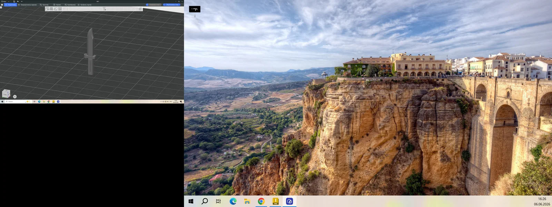
Task: Auto-orient the model via the toolbar icon
Action: (x=56, y=9)
